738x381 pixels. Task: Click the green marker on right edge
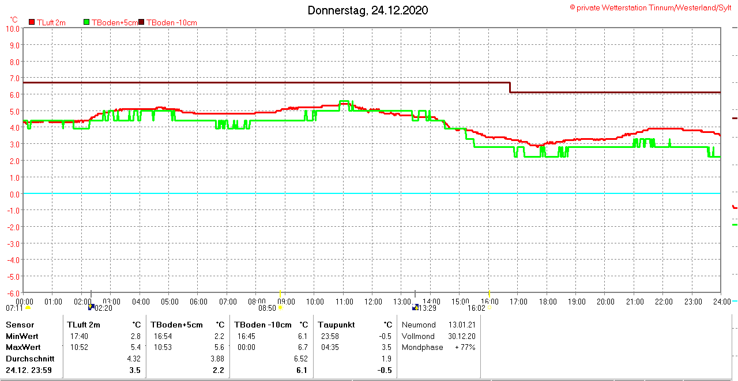735,224
